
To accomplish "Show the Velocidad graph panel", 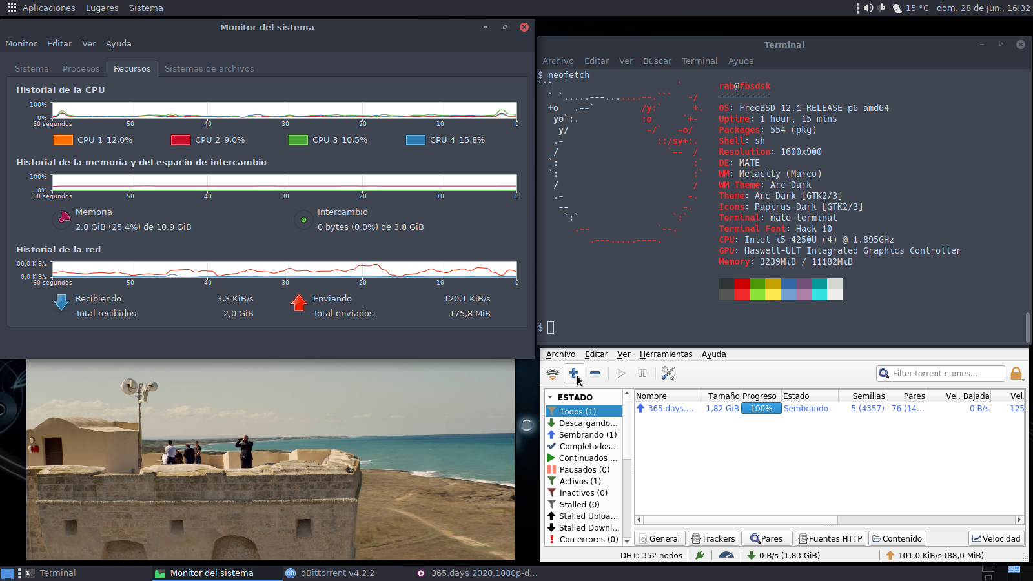I will coord(996,538).
